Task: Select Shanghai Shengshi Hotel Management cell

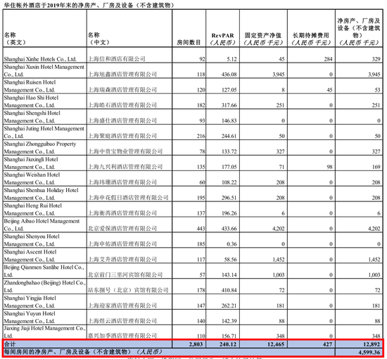Action: click(x=44, y=117)
